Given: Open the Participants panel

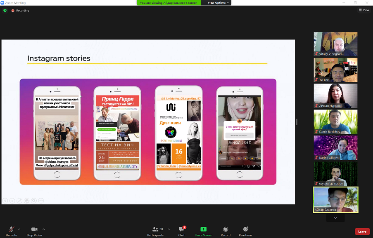Looking at the screenshot, I should [155, 231].
